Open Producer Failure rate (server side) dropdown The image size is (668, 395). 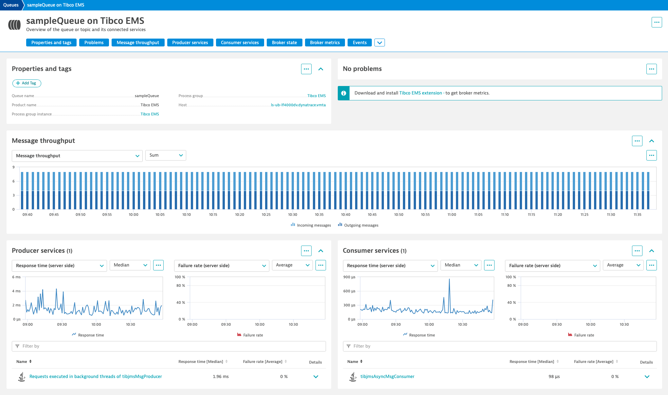tap(222, 266)
